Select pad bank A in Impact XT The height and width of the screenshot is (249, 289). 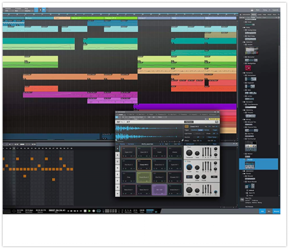coord(117,149)
